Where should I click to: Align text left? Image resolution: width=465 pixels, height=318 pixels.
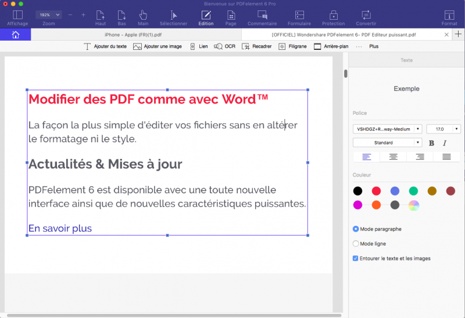point(367,157)
